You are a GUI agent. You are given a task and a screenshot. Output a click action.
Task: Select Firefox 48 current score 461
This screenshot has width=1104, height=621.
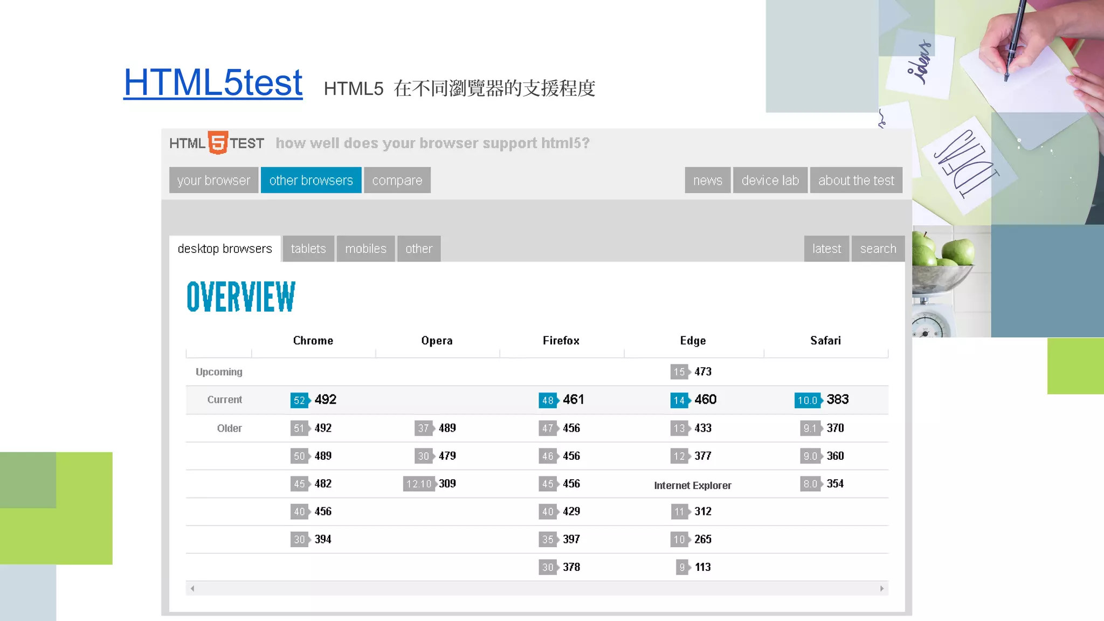coord(562,399)
